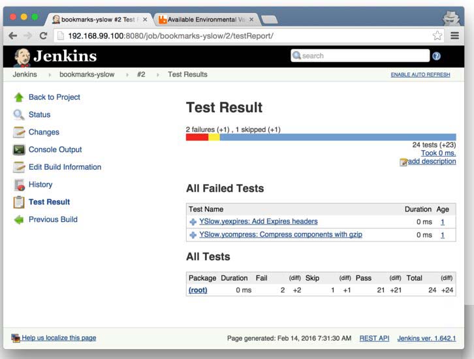Click the add description notepad icon
This screenshot has height=359, width=474.
point(403,163)
